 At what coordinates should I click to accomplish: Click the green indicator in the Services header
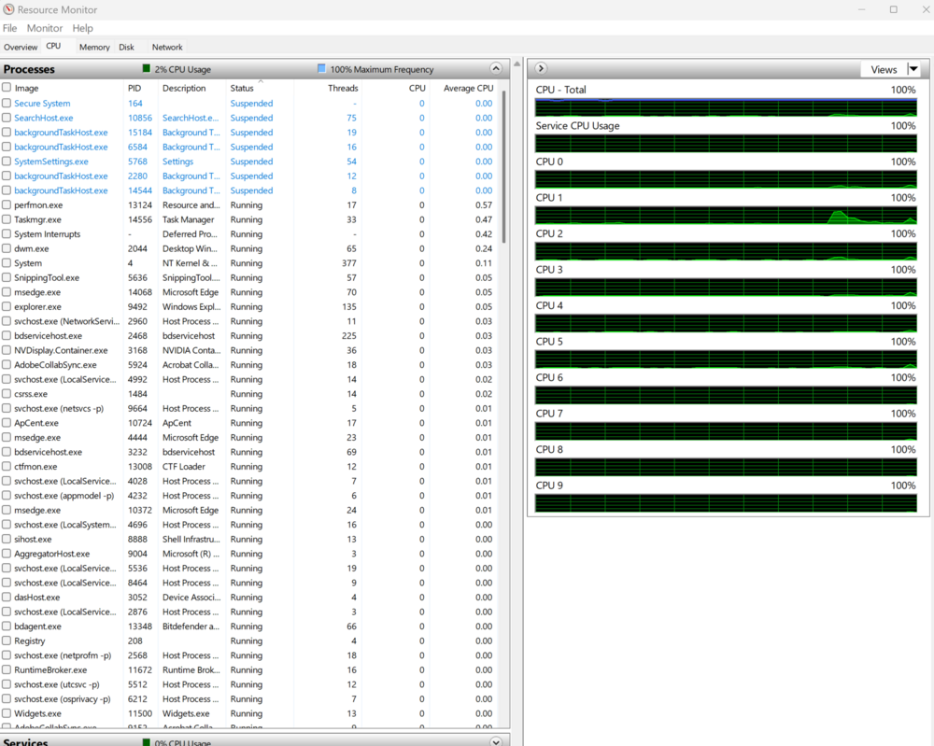(x=146, y=741)
